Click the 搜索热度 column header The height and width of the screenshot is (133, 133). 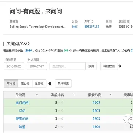pyautogui.click(x=95, y=95)
